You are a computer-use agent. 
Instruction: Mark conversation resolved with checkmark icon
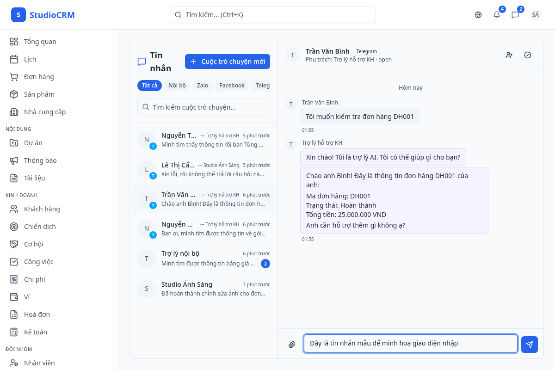coord(528,55)
